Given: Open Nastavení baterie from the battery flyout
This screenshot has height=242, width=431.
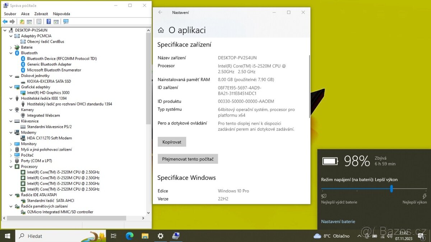Looking at the screenshot, I should 338,222.
